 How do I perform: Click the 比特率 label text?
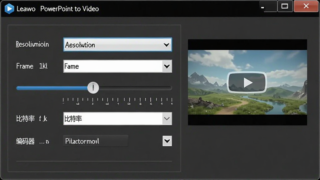(x=25, y=118)
